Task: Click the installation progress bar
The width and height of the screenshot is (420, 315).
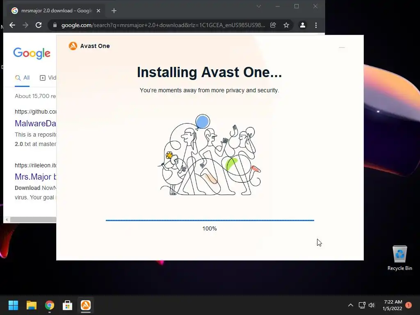Action: [x=210, y=220]
